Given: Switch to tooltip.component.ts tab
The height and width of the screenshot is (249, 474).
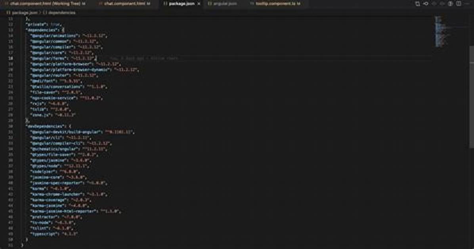Looking at the screenshot, I should click(277, 4).
